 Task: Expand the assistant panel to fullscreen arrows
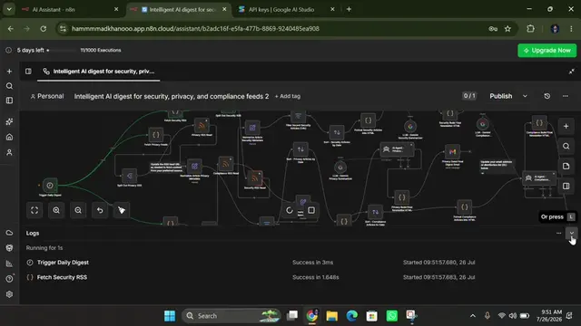click(x=571, y=72)
